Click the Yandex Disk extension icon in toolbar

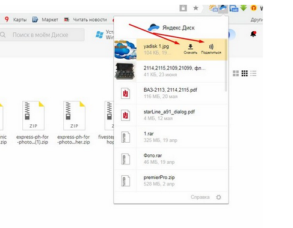coord(223,8)
